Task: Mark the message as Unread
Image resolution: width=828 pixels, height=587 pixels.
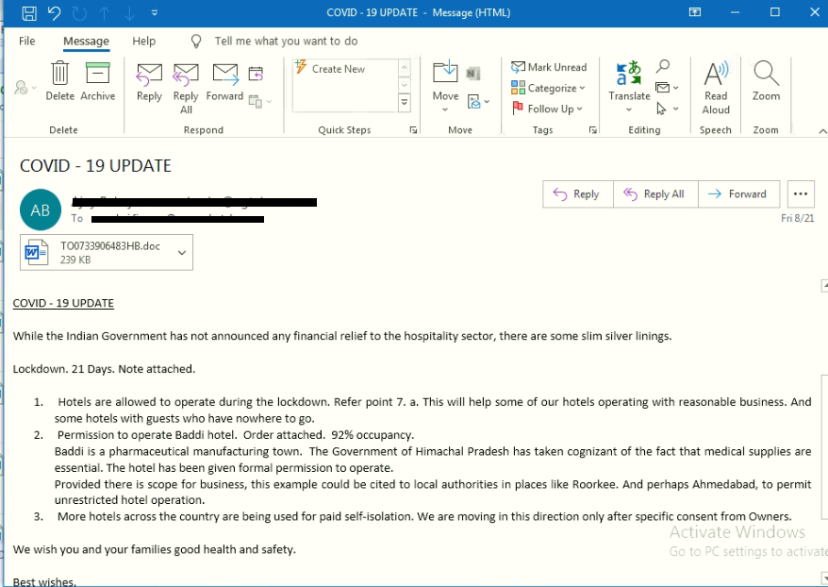Action: click(x=549, y=67)
